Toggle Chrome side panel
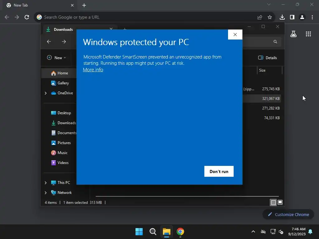The width and height of the screenshot is (319, 239). pos(292,17)
